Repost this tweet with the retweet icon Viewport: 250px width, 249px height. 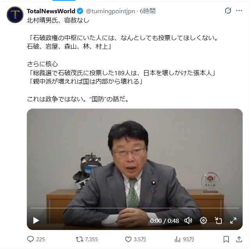pyautogui.click(x=79, y=239)
